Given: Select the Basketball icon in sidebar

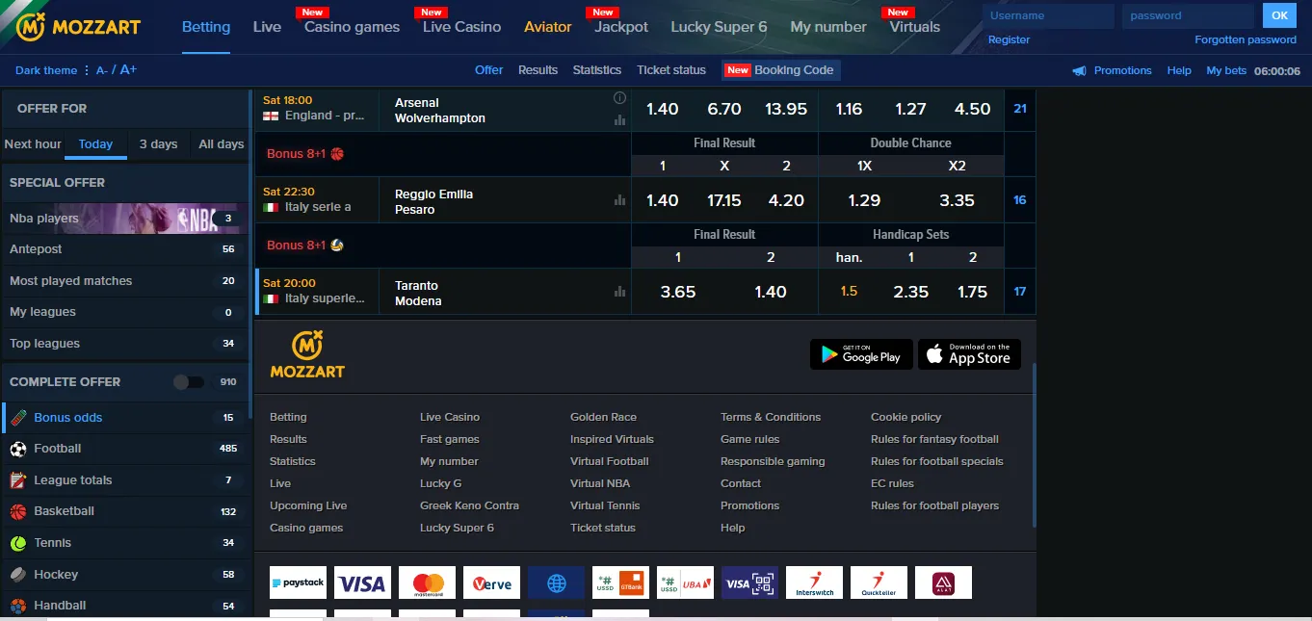Looking at the screenshot, I should pyautogui.click(x=18, y=511).
